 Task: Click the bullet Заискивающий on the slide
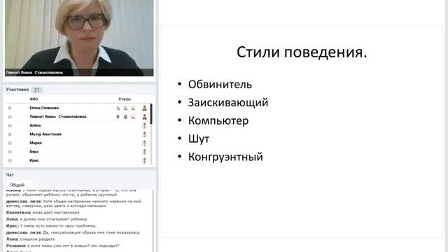point(228,103)
